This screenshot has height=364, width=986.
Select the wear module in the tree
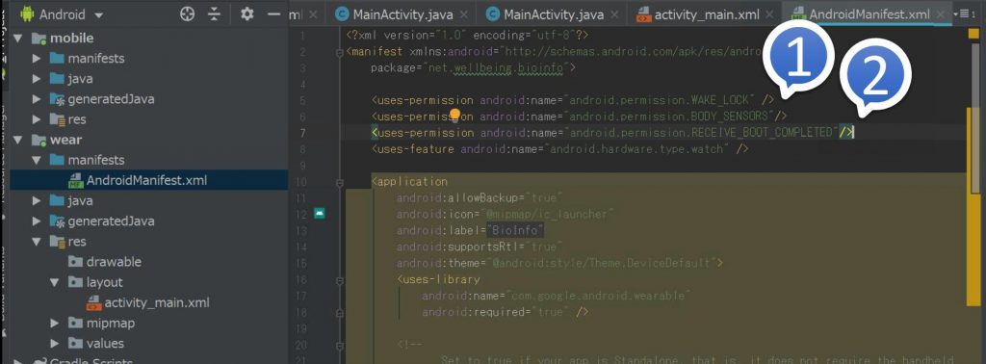point(66,140)
